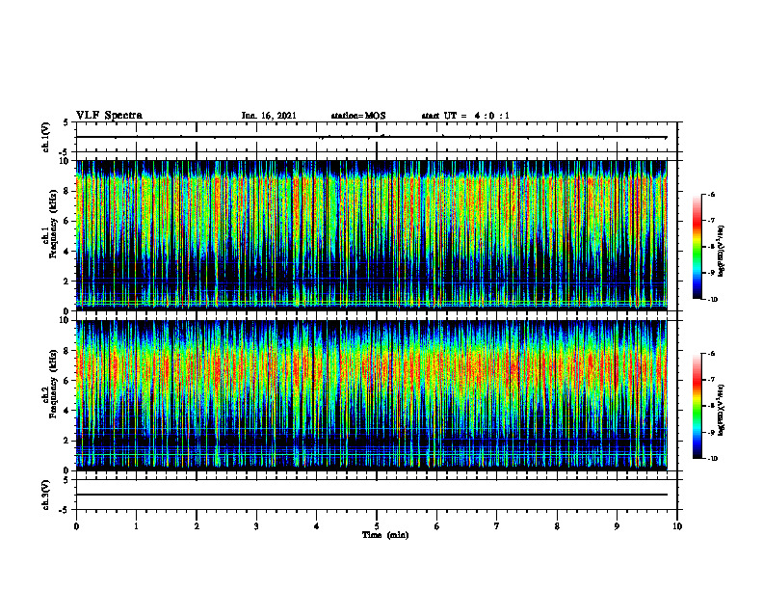
Task: Click the '5' tick label on the time axis
Action: 377,526
